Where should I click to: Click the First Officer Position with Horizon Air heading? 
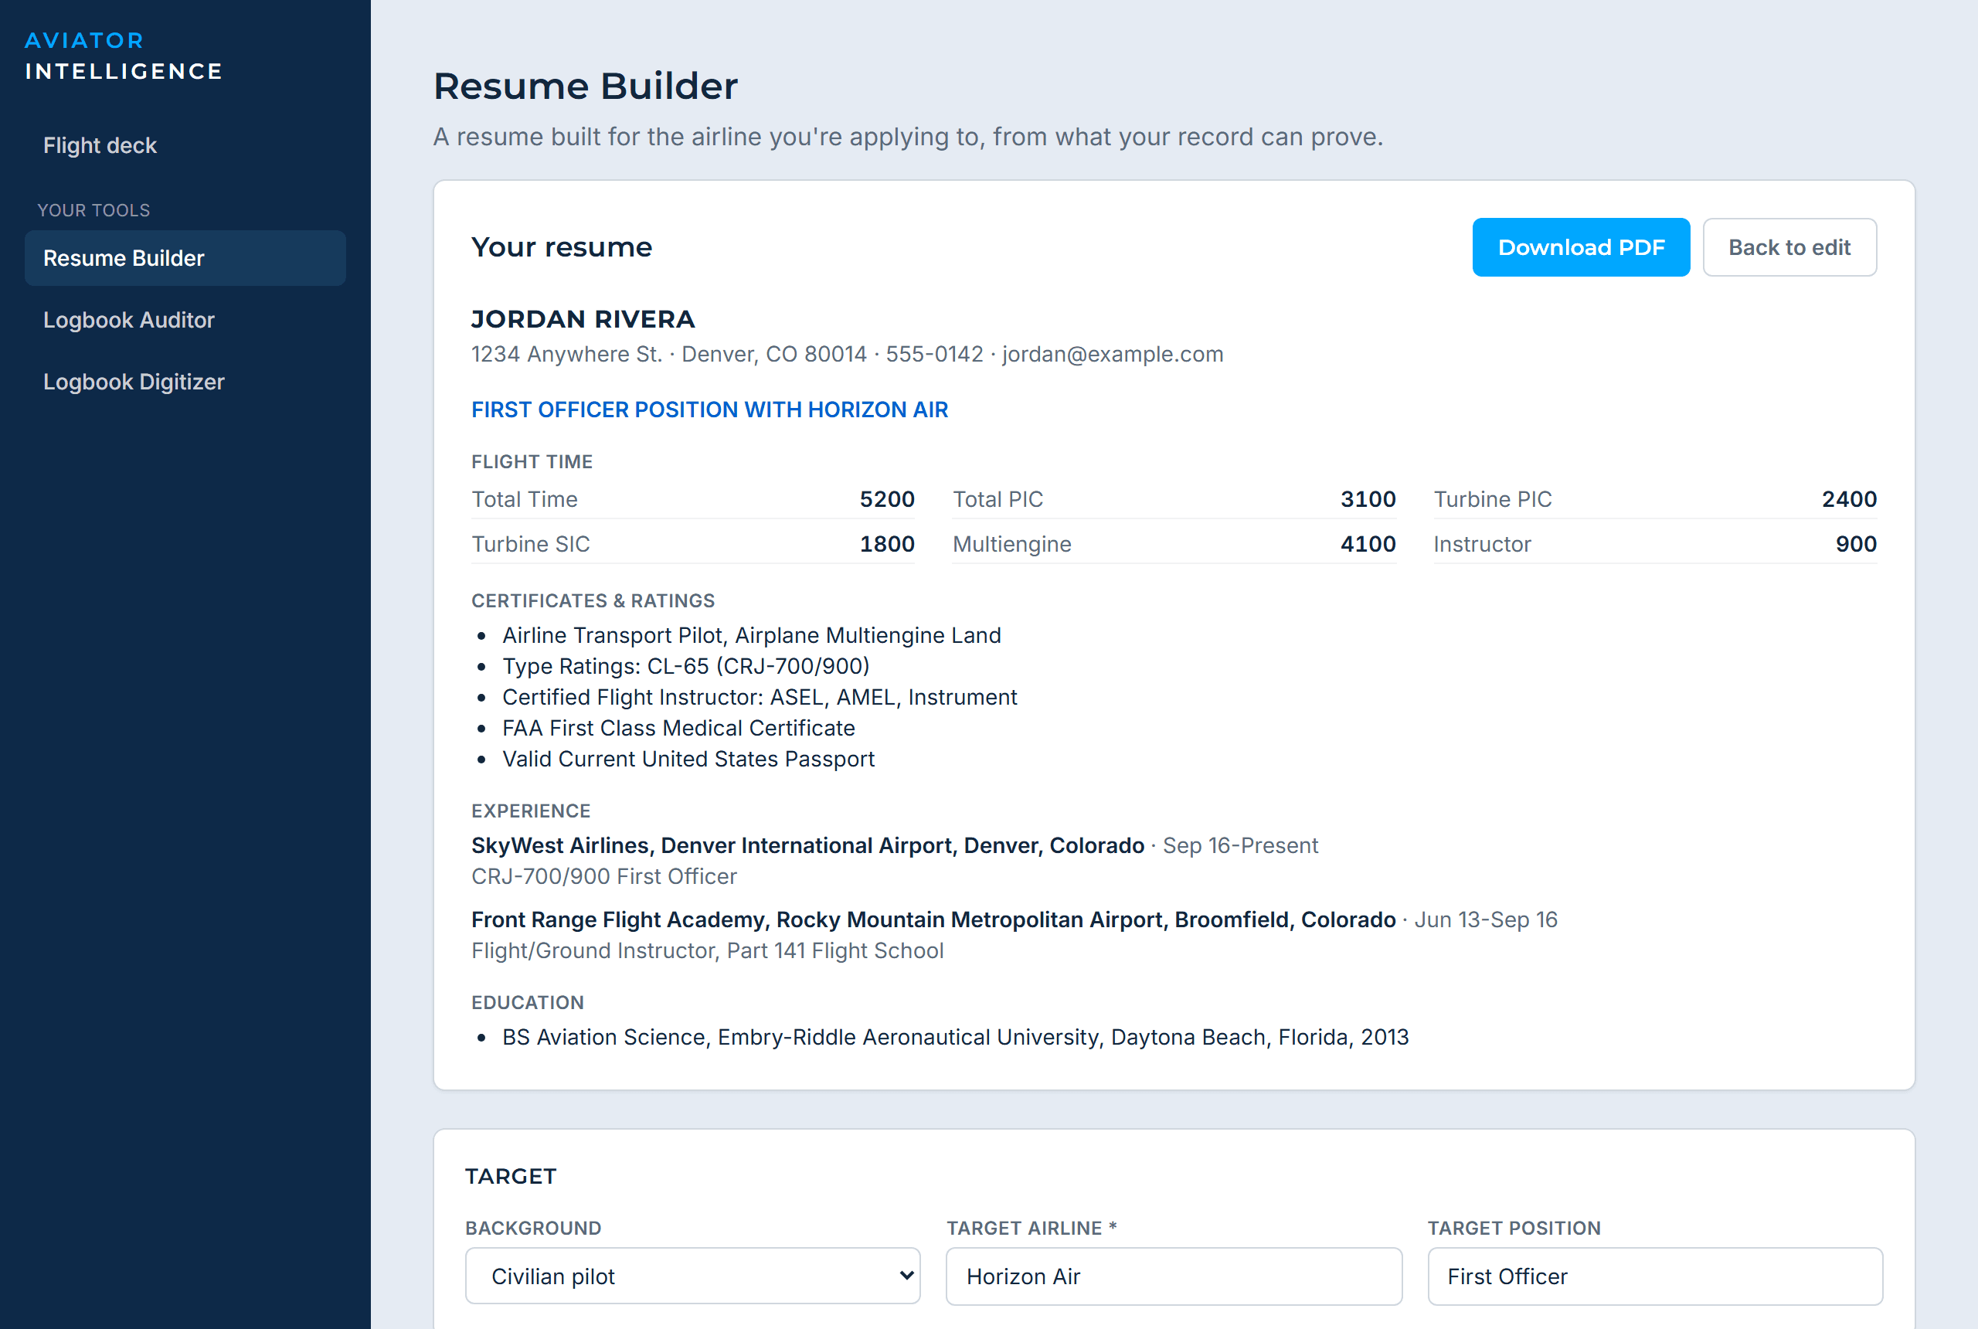click(709, 410)
